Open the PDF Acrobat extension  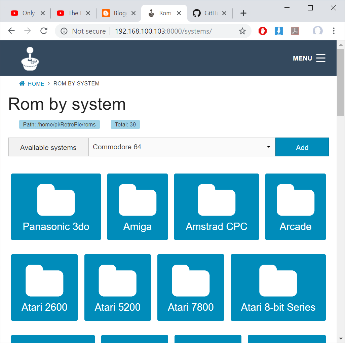pyautogui.click(x=295, y=31)
